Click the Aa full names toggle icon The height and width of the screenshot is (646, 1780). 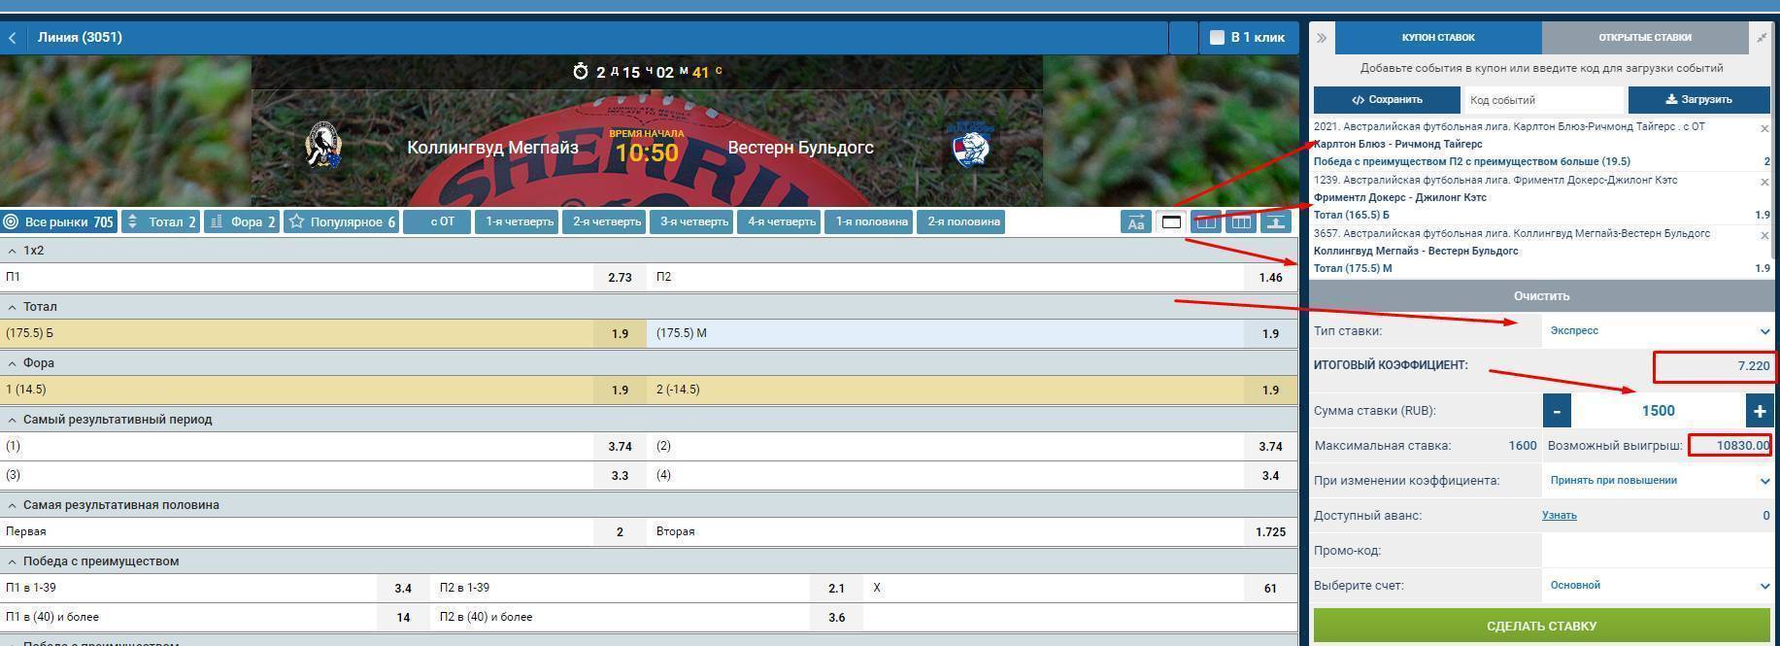tap(1135, 222)
